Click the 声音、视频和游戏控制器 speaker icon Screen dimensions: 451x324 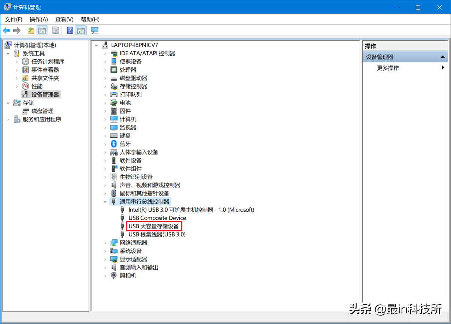tap(114, 185)
